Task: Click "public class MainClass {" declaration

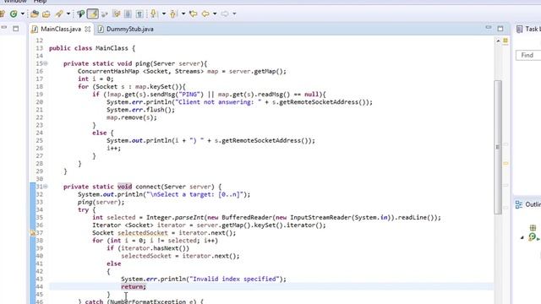Action: (x=92, y=48)
